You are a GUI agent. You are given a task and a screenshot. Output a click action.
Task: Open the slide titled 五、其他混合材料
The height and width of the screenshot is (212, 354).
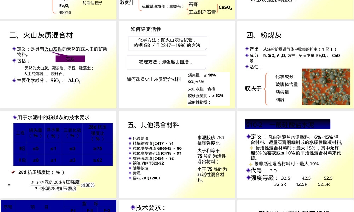177,154
